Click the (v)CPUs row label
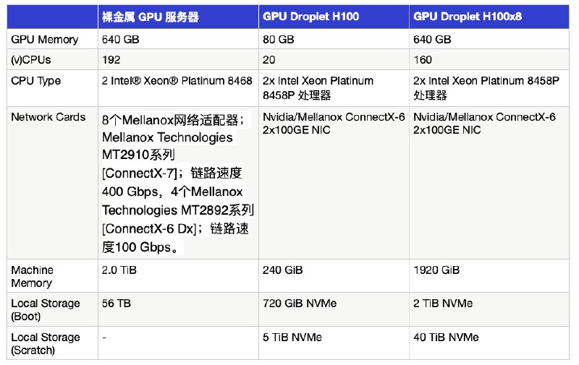This screenshot has height=365, width=579. click(x=31, y=59)
